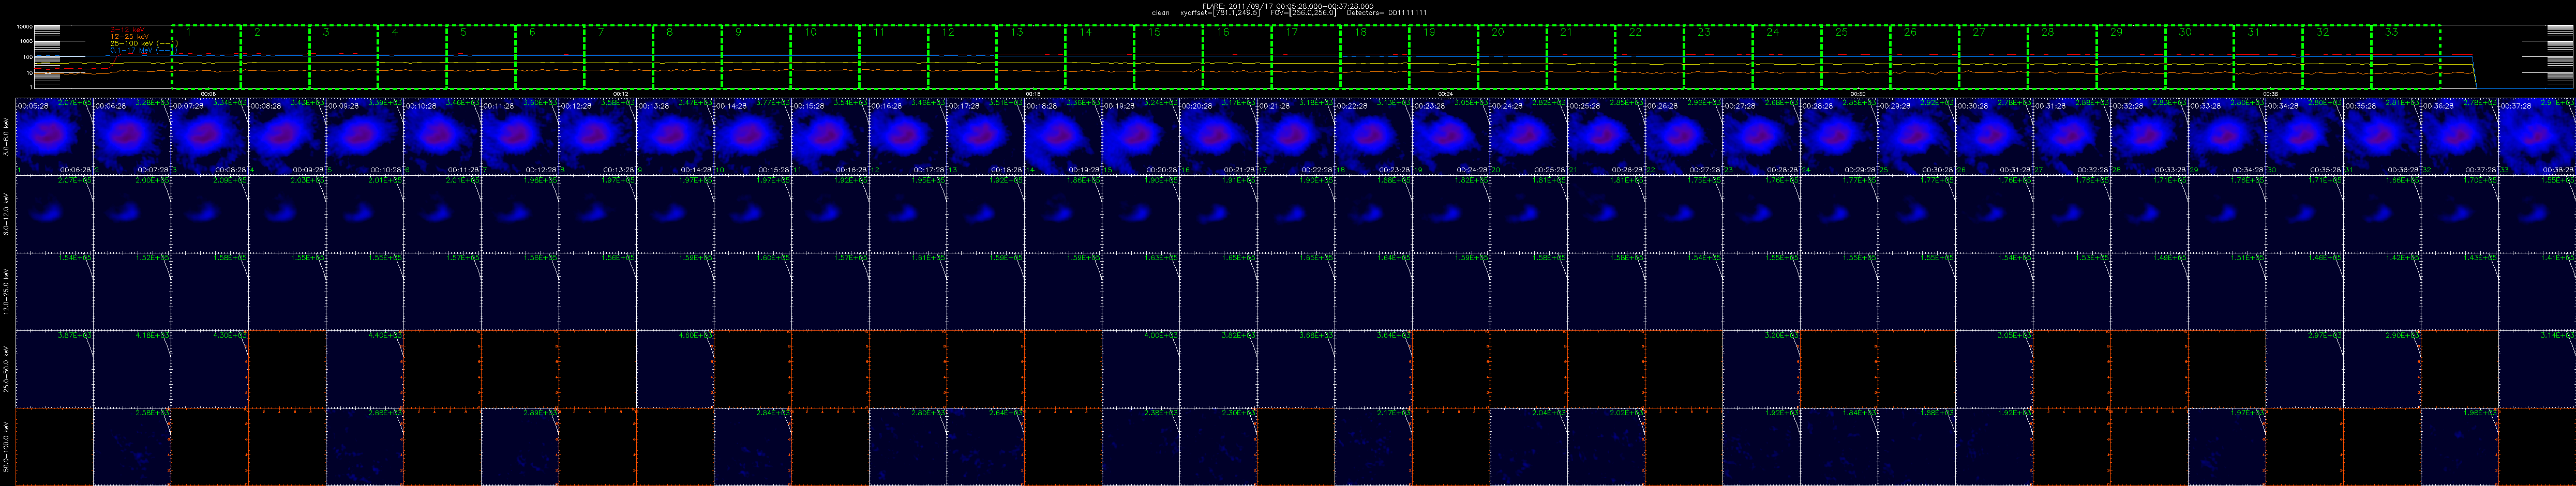
Task: Select interval 29 box in the light curve
Action: click(2131, 57)
